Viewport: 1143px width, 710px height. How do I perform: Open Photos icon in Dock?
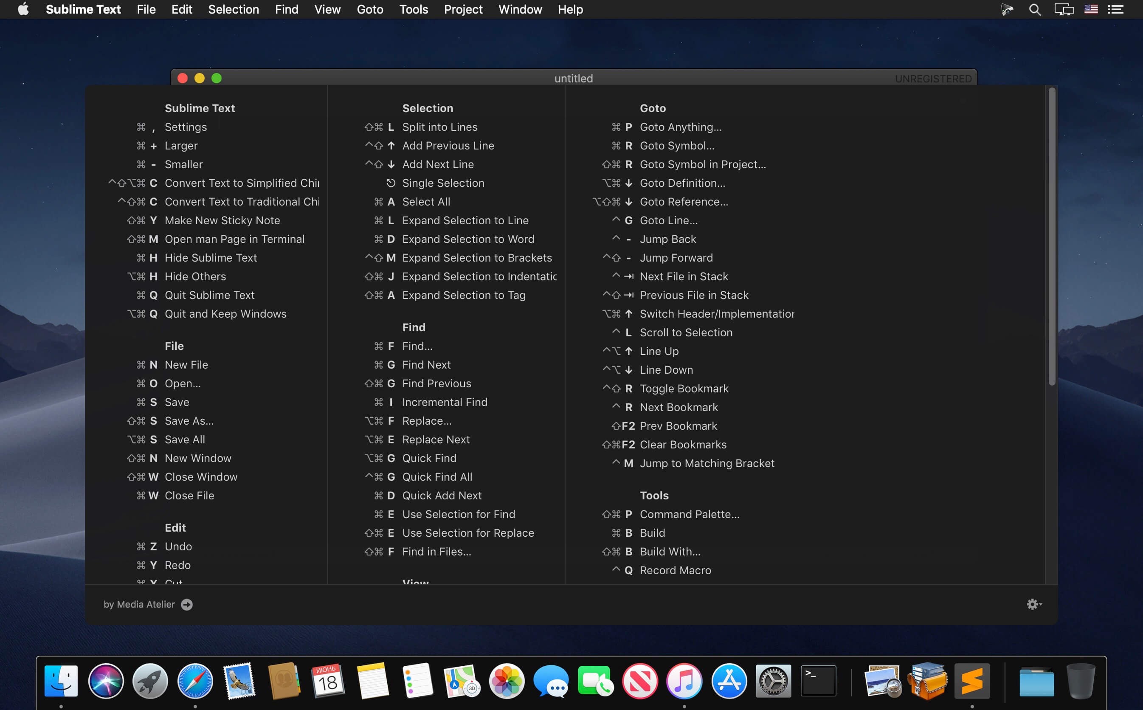pyautogui.click(x=507, y=681)
